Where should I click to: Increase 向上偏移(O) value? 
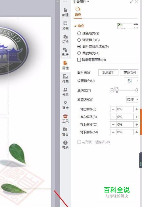pyautogui.click(x=136, y=125)
